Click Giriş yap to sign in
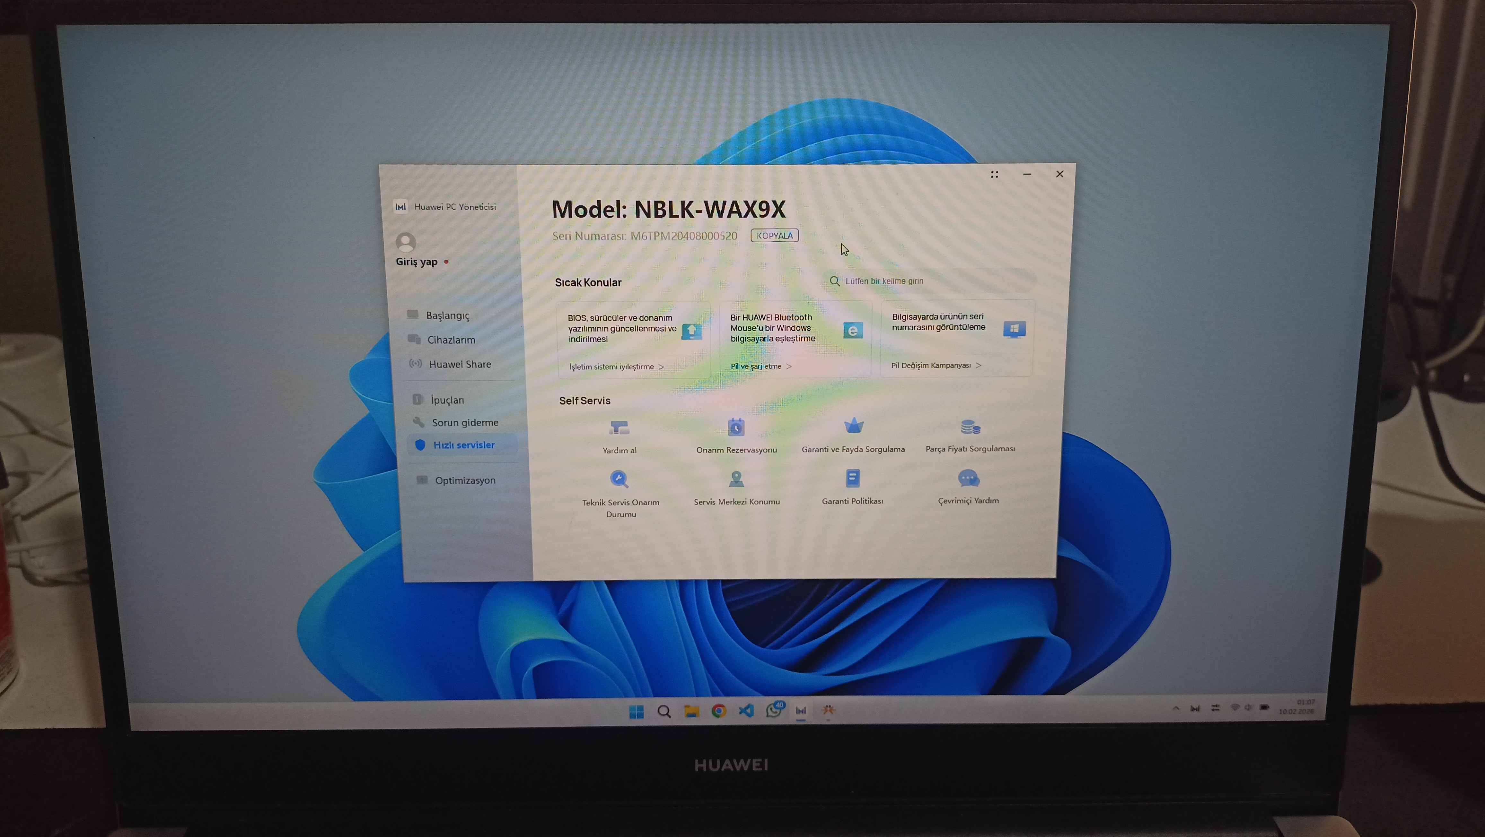This screenshot has height=837, width=1485. [416, 262]
